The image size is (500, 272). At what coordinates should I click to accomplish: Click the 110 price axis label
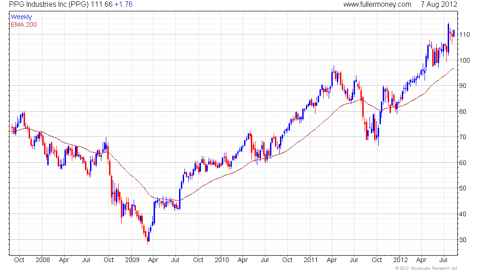tap(465, 34)
